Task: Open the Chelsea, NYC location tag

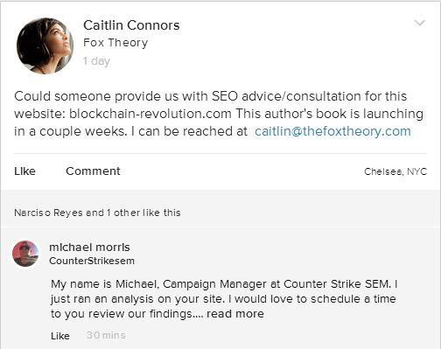Action: point(395,171)
